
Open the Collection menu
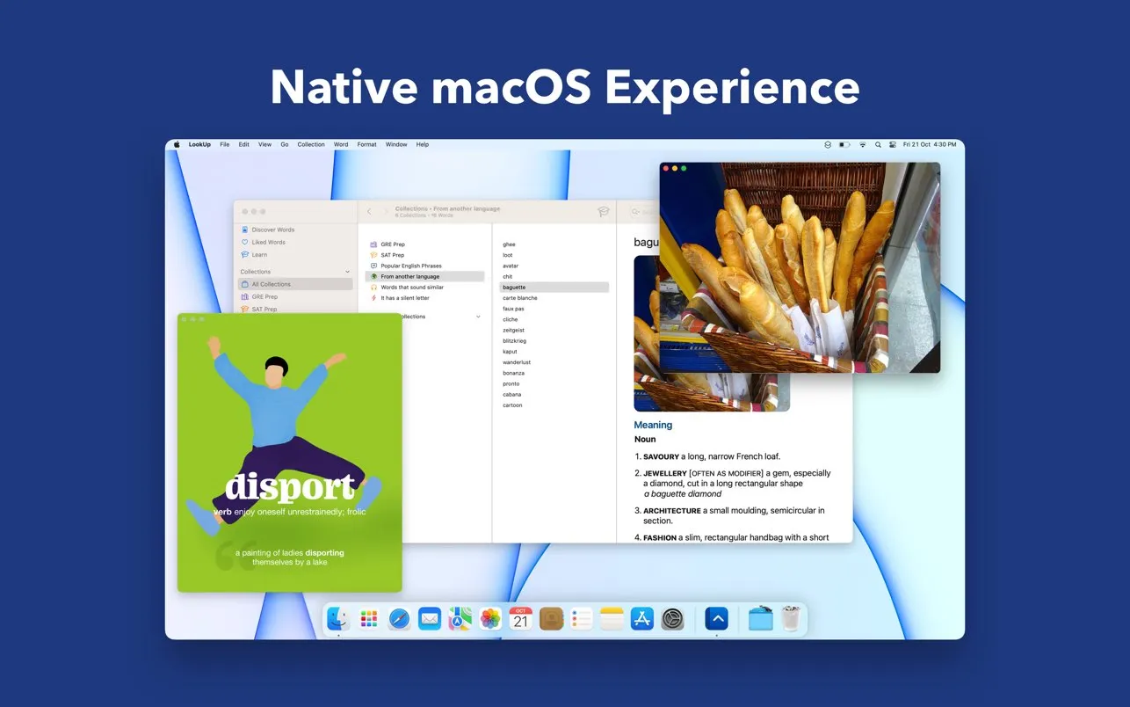pos(311,144)
